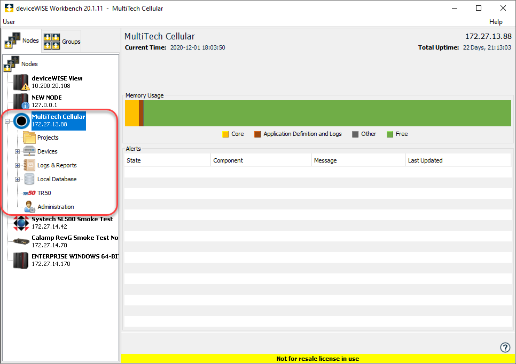Screen dimensions: 516x364
Task: Switch to the Nodes tab
Action: point(22,41)
